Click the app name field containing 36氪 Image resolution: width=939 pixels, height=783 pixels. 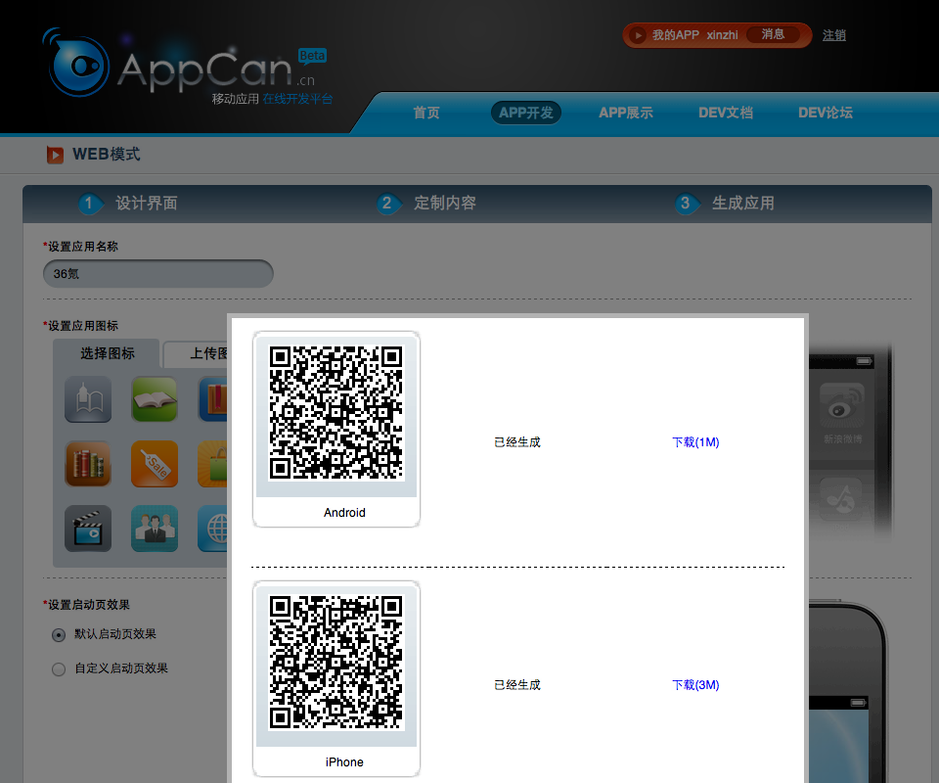pyautogui.click(x=158, y=274)
